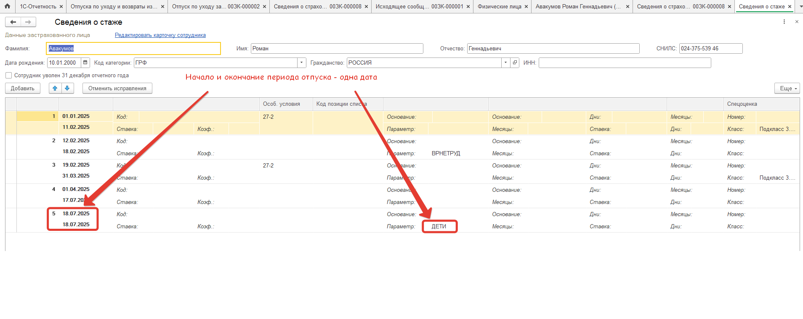803x319 pixels.
Task: Toggle 'Сотрудник уволен 31 декабря' checkbox
Action: click(8, 76)
